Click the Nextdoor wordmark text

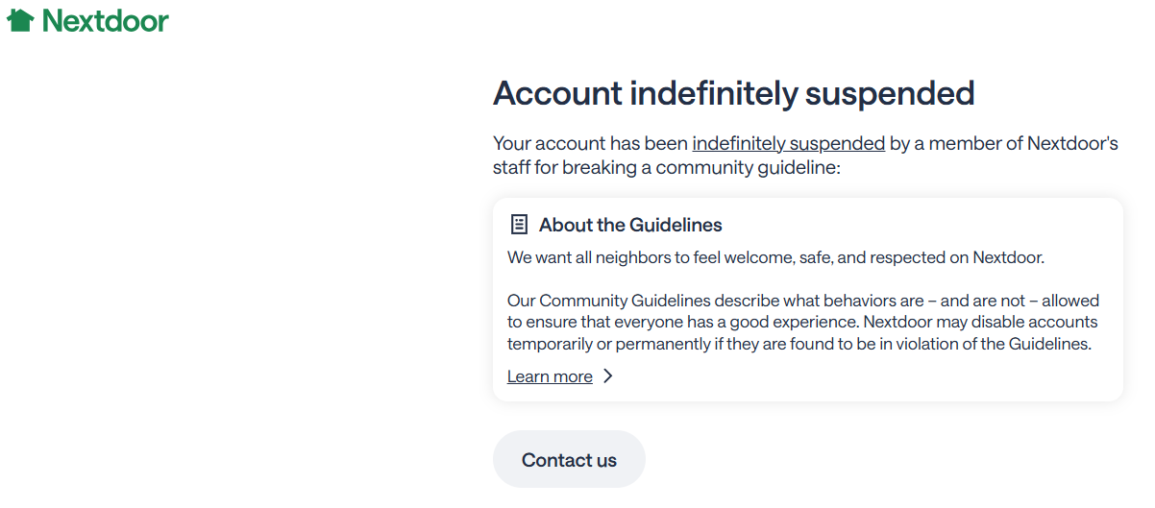[106, 20]
